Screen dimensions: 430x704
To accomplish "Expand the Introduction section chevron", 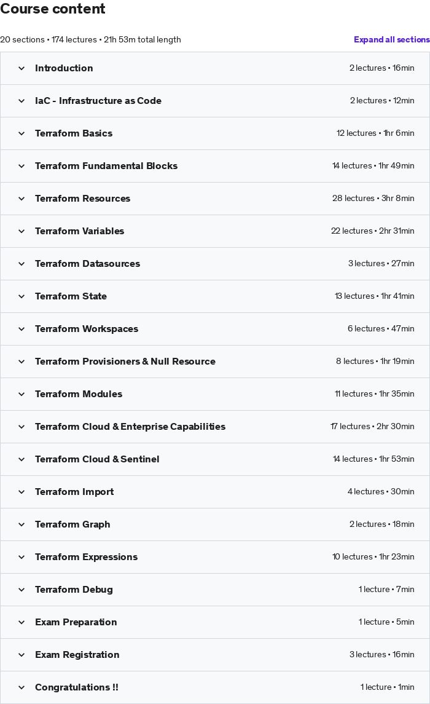I will pyautogui.click(x=21, y=68).
